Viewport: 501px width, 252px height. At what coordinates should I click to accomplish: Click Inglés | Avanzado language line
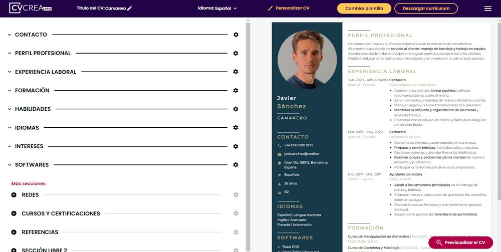[x=292, y=220]
